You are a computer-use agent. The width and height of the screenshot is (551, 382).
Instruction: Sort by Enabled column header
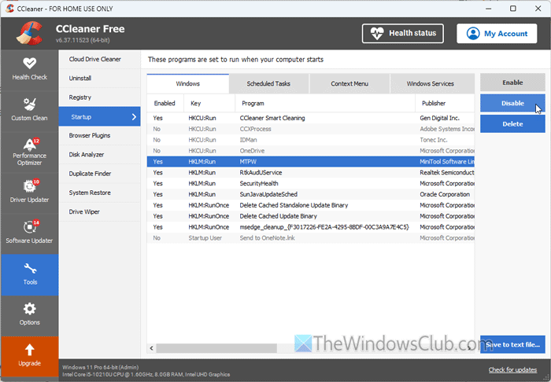point(165,103)
